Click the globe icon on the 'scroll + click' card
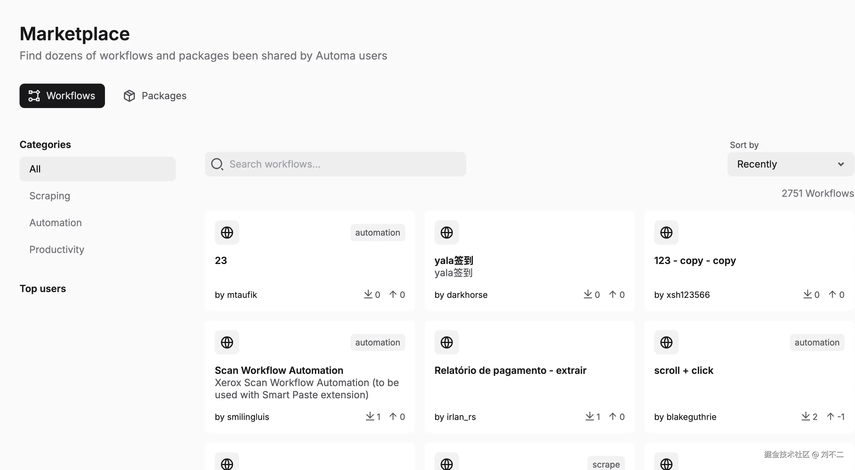The image size is (855, 470). click(x=666, y=342)
